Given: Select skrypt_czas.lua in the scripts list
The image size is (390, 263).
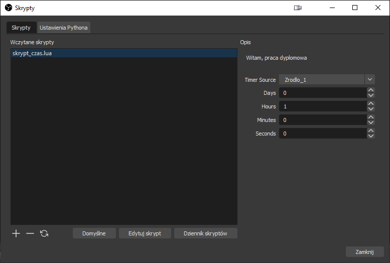Looking at the screenshot, I should (x=124, y=53).
